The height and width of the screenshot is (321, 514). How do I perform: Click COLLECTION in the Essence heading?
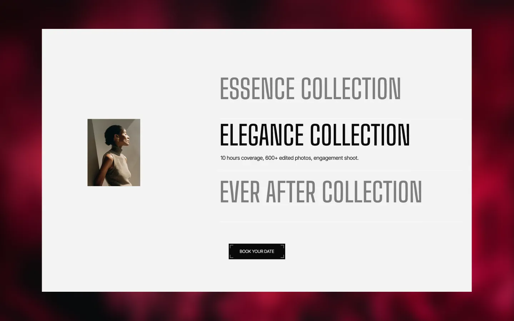[x=351, y=88]
